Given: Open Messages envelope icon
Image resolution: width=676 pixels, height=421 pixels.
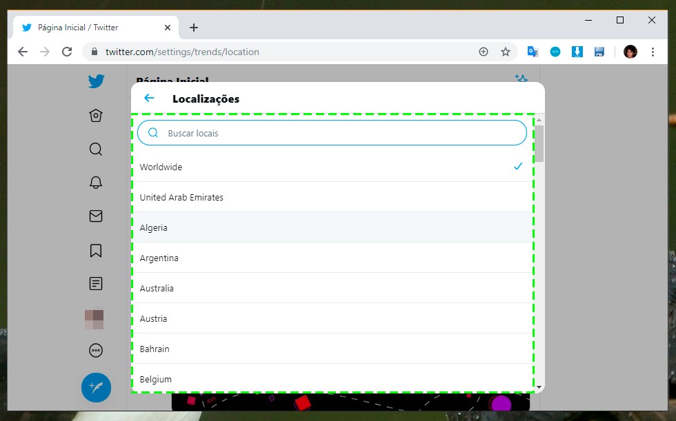Looking at the screenshot, I should coord(96,216).
